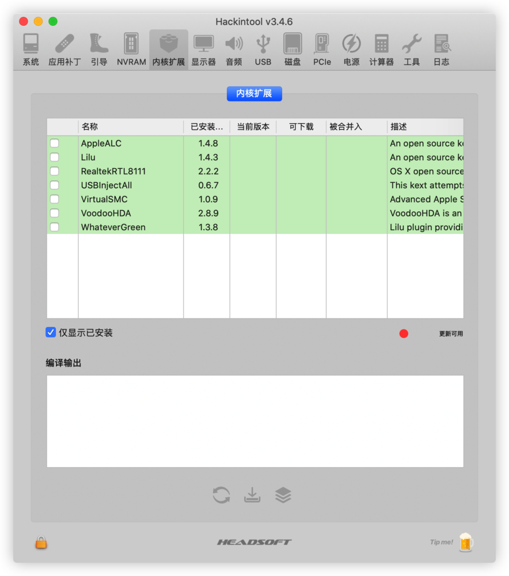This screenshot has height=576, width=509.
Task: Tick the WhateverGreen checkbox
Action: (54, 227)
